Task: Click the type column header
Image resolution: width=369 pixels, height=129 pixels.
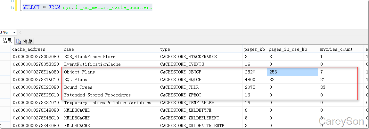Action: tap(165, 49)
